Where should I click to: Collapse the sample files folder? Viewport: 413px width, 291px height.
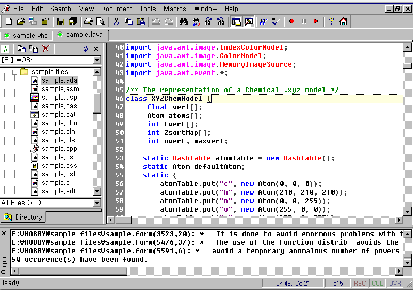[x=15, y=72]
